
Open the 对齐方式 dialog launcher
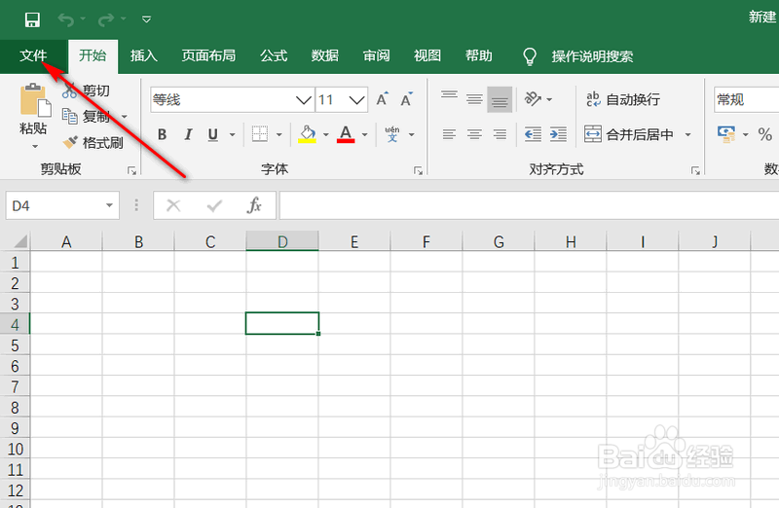[x=695, y=171]
